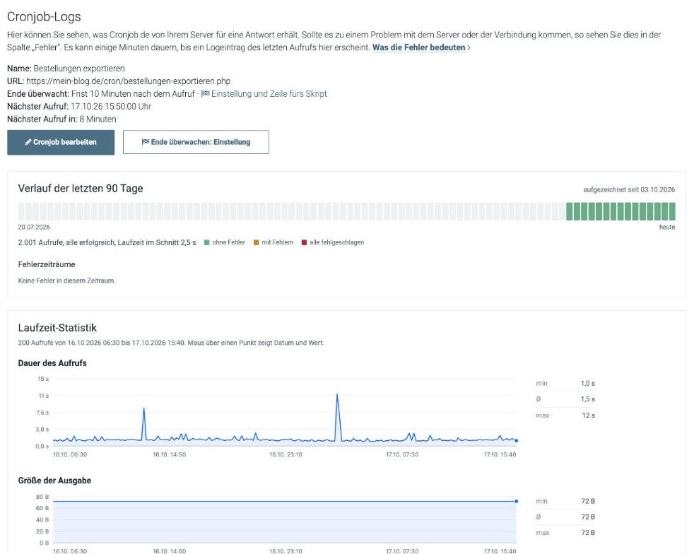This screenshot has height=554, width=694.
Task: Click the Name value Bestellungen exportieren
Action: (79, 69)
